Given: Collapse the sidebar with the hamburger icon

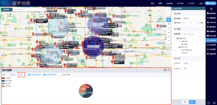Looking at the screenshot, I should (x=211, y=9).
